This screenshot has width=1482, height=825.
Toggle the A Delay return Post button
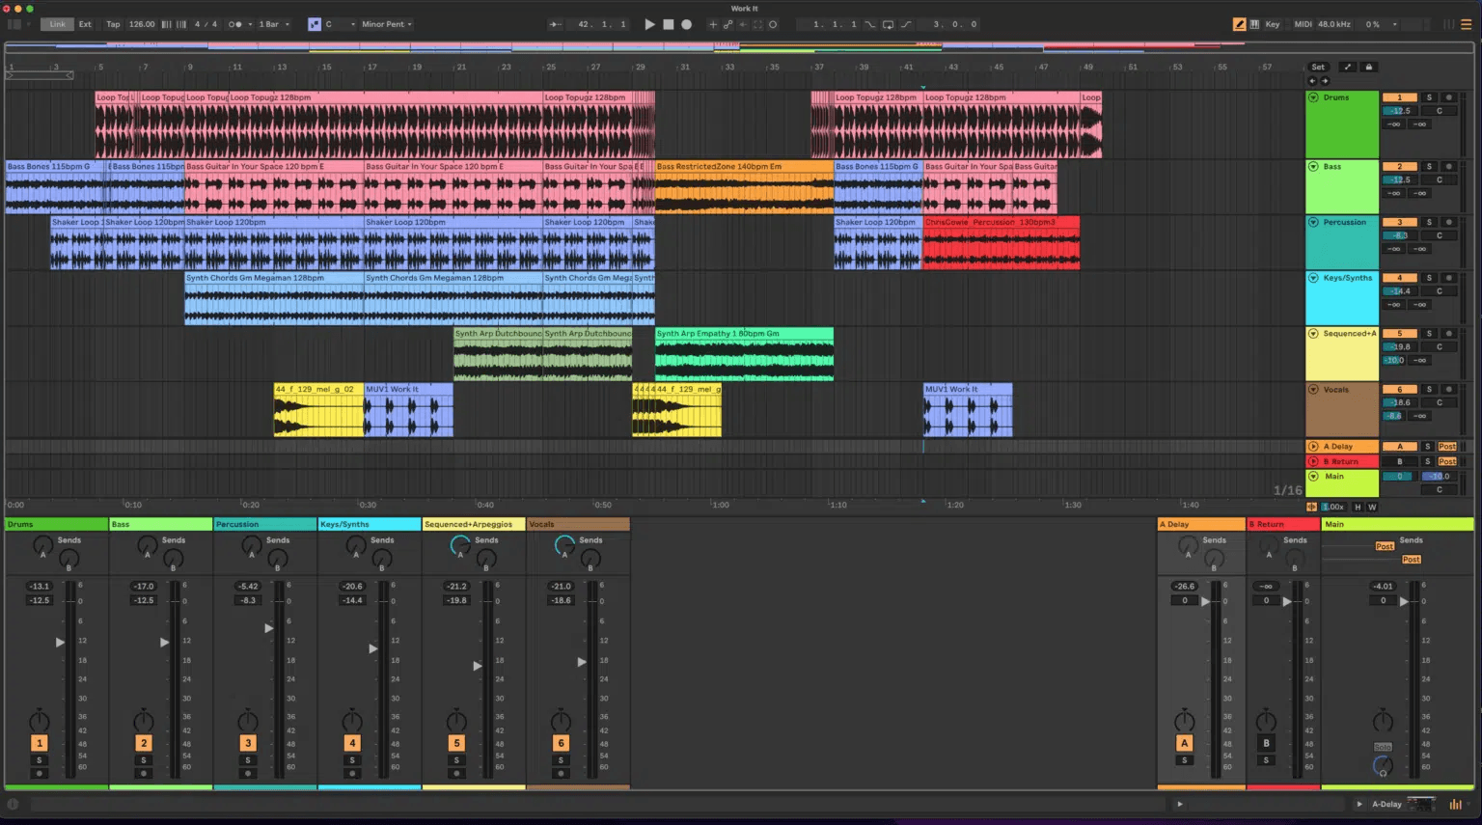coord(1447,447)
